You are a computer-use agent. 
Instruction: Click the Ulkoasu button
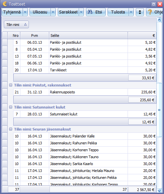[40, 12]
